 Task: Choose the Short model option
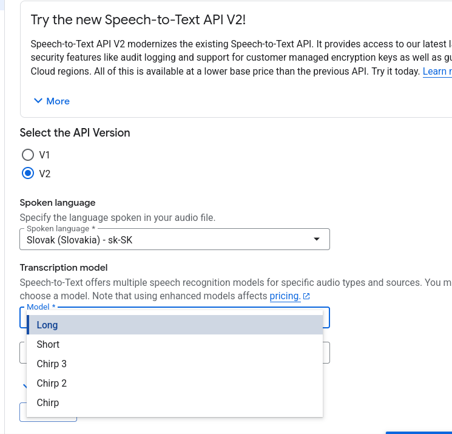point(48,344)
